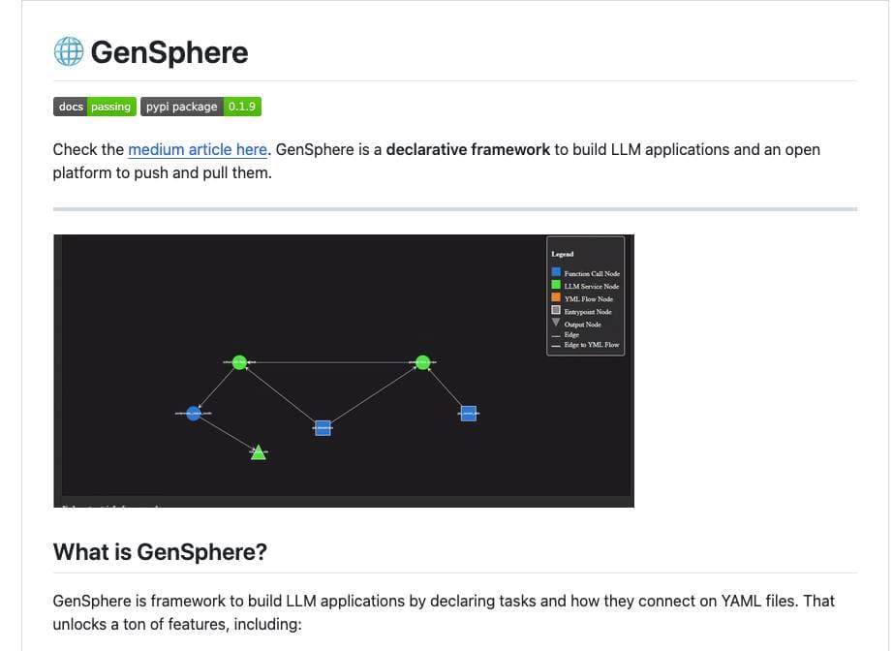Click the 'Entrypoint Node' legend label
The image size is (893, 651).
click(588, 312)
